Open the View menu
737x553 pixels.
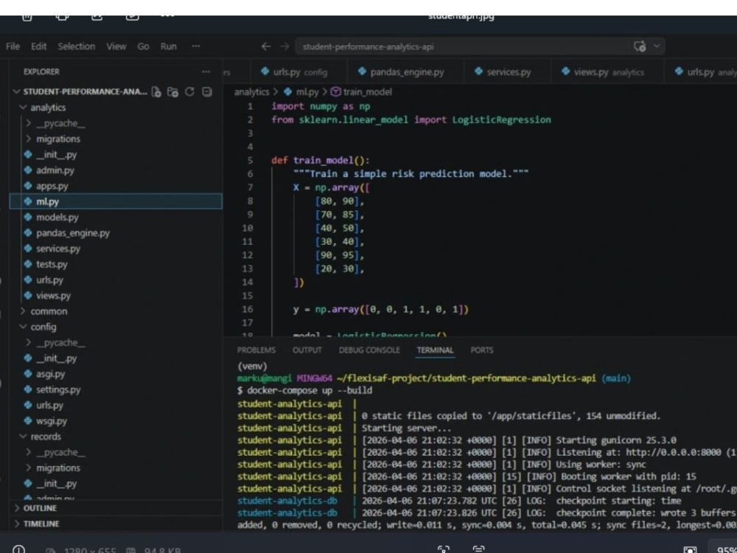[x=116, y=46]
